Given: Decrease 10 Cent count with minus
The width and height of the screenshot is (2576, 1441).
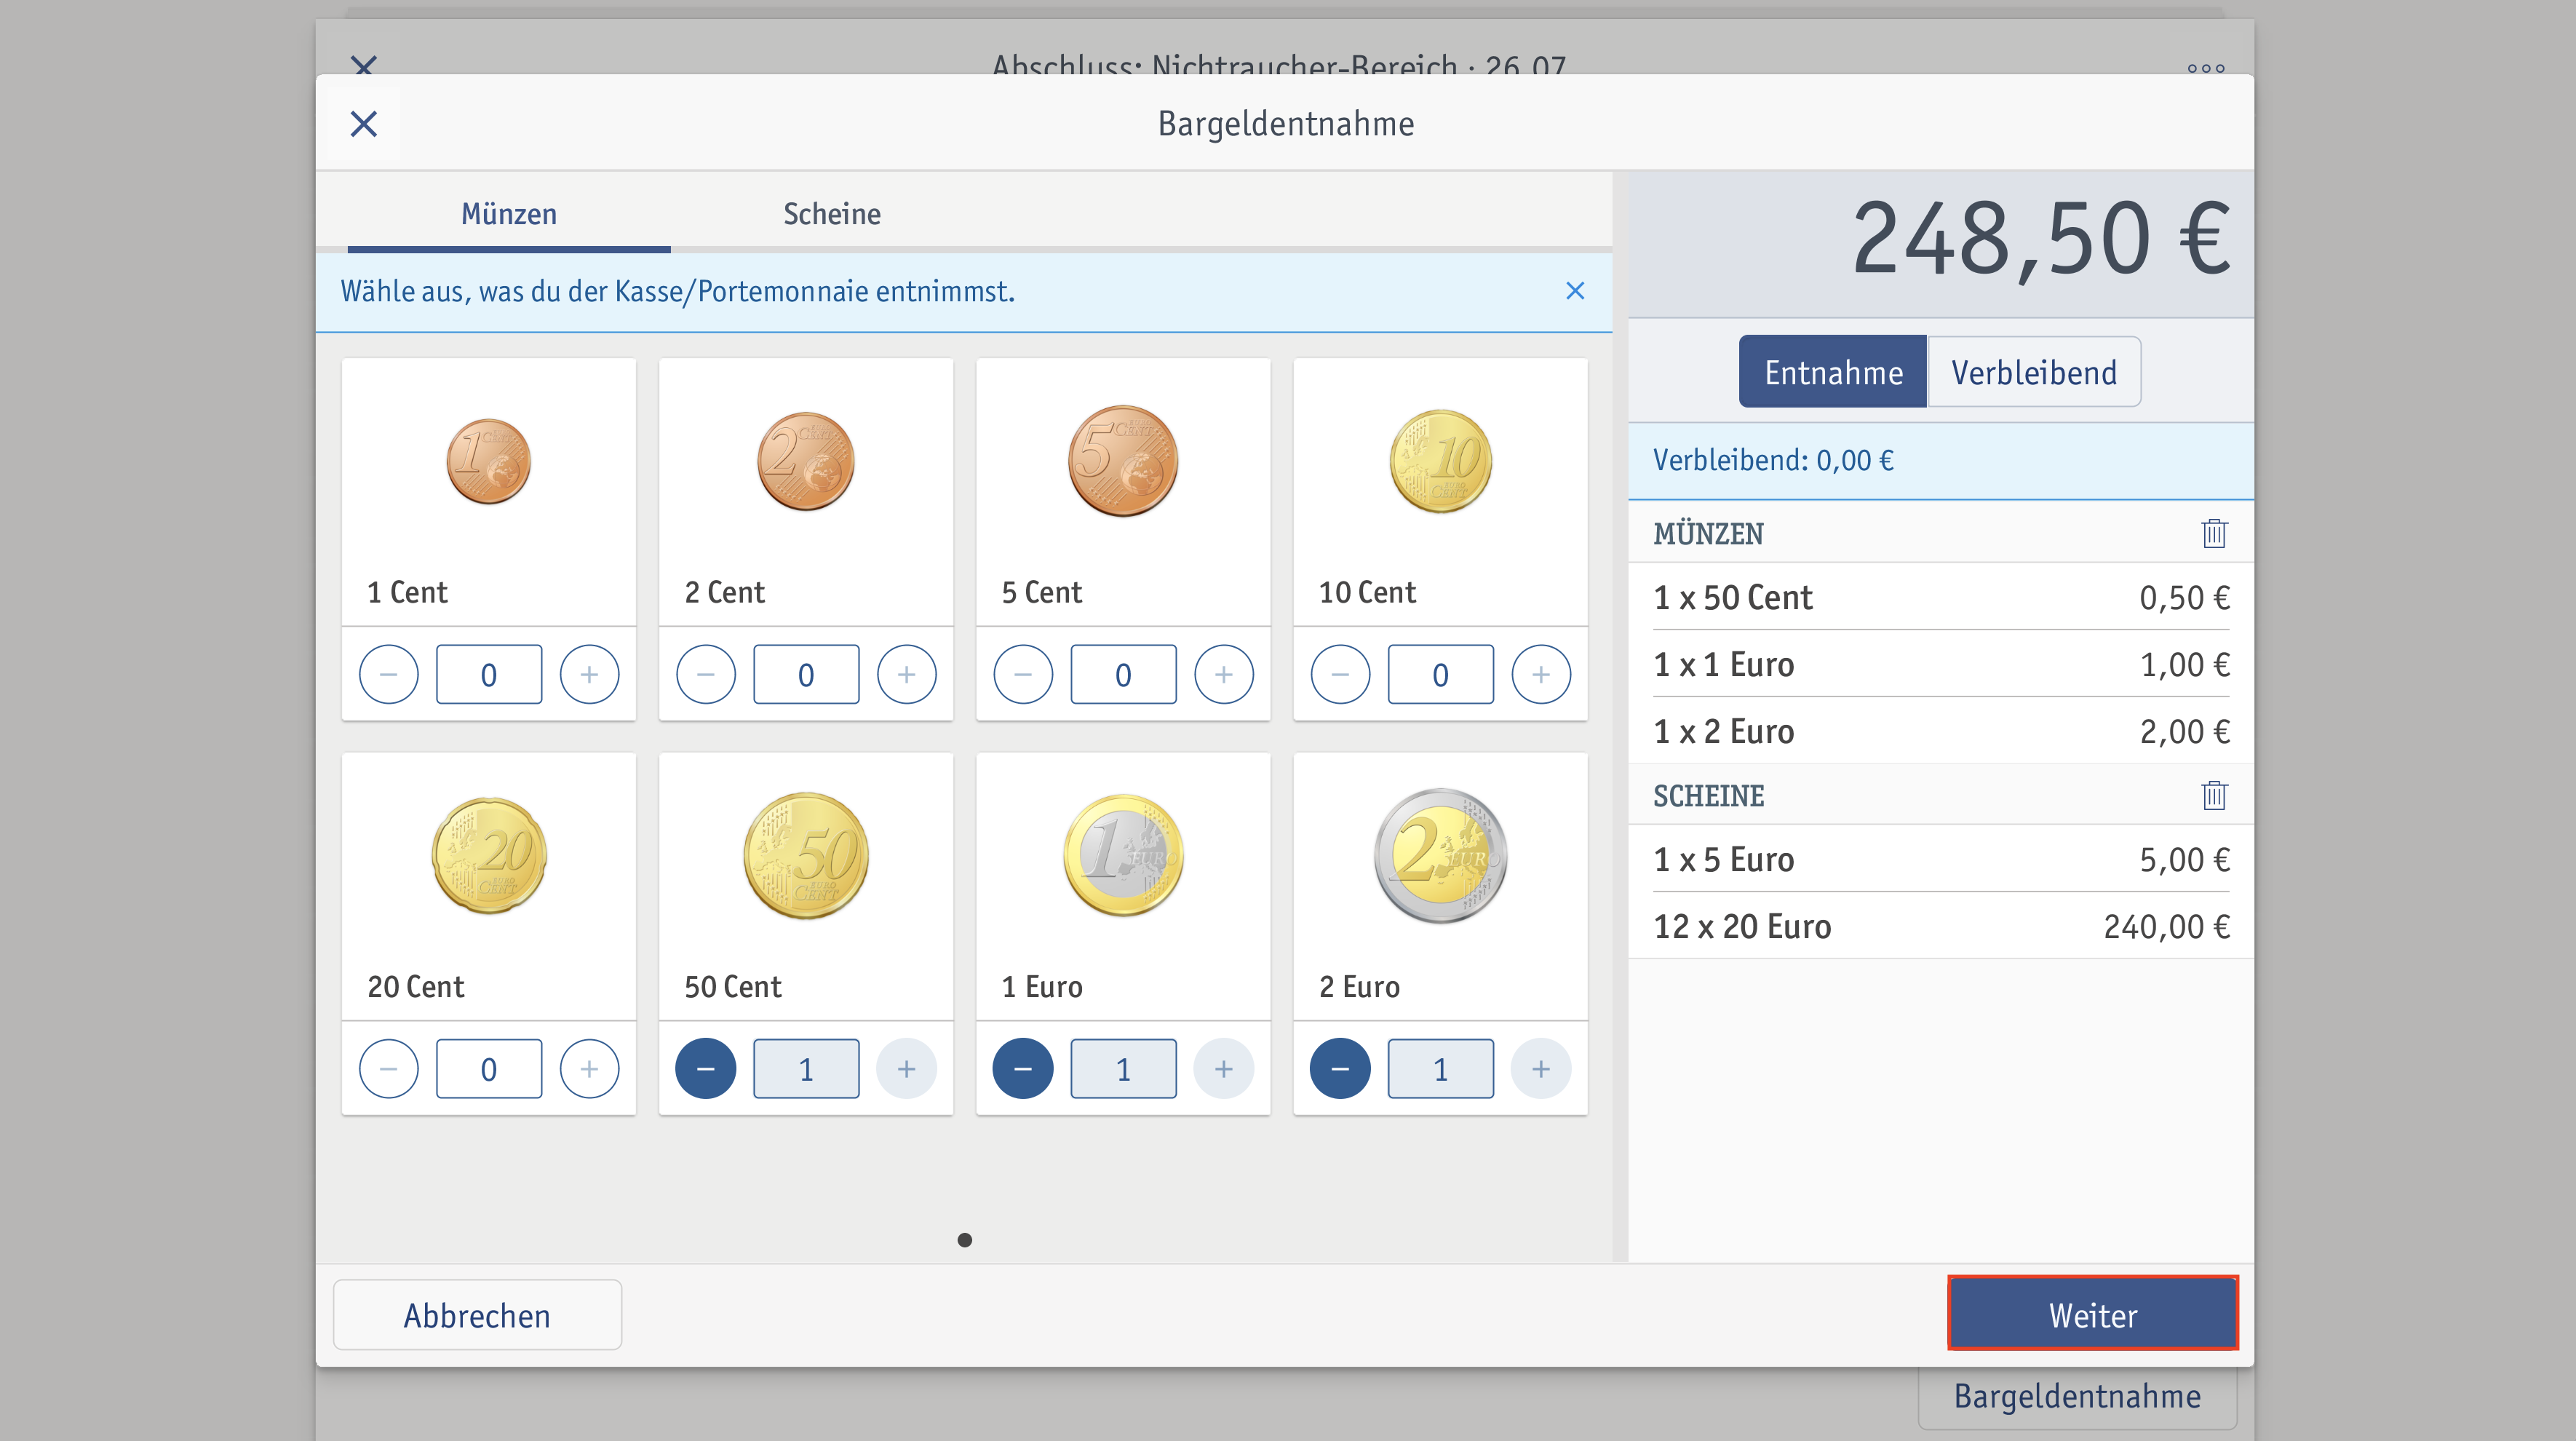Looking at the screenshot, I should coord(1340,675).
